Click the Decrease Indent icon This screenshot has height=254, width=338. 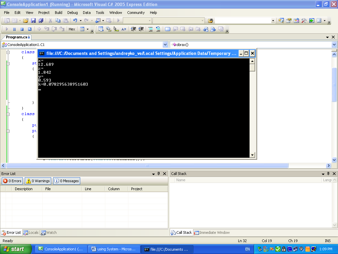[x=133, y=29]
